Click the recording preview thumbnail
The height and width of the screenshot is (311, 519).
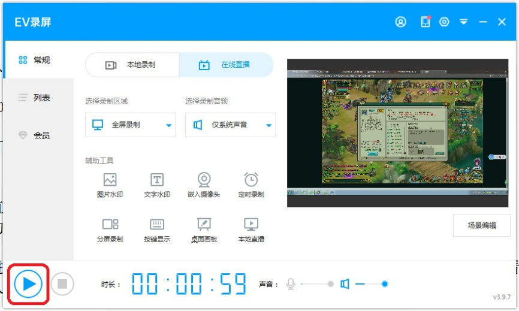397,133
